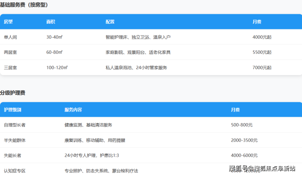Click the 搜狐号@搜狐焦点阜新站 watermark
The image size is (302, 175).
point(262,168)
